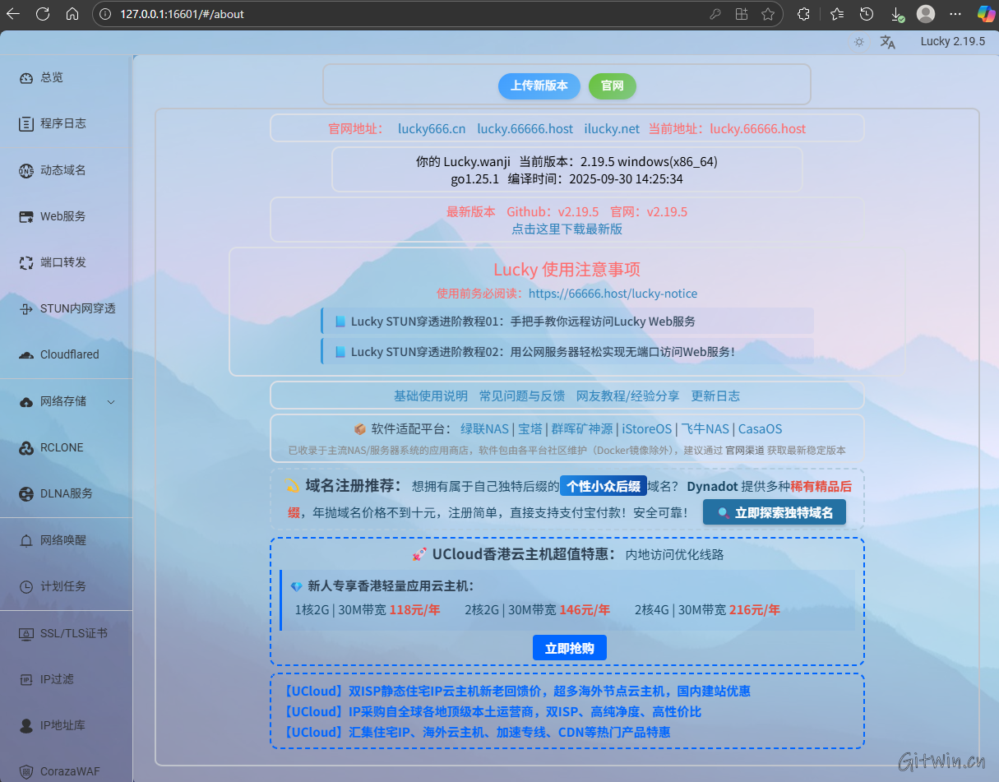Screen dimensions: 999x782
Task: Open STUN穿透进阶教程01 tutorial link
Action: [x=567, y=322]
